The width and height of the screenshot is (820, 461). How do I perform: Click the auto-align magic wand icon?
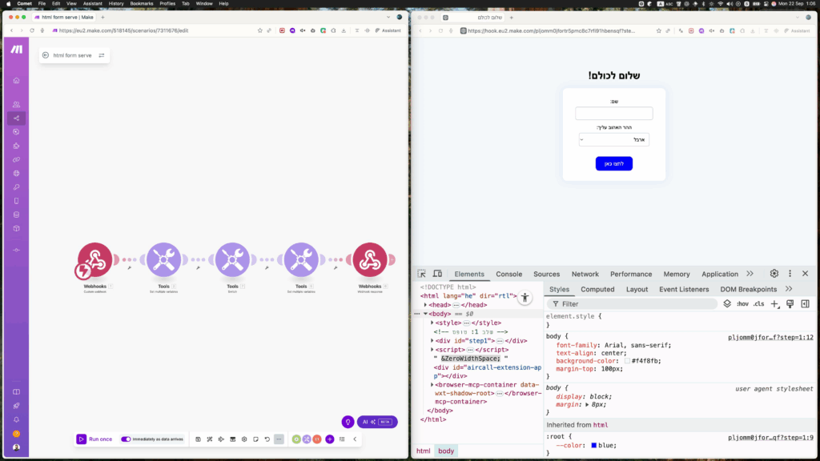pyautogui.click(x=209, y=439)
